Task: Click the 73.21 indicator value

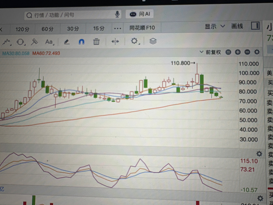Action: tap(247, 169)
